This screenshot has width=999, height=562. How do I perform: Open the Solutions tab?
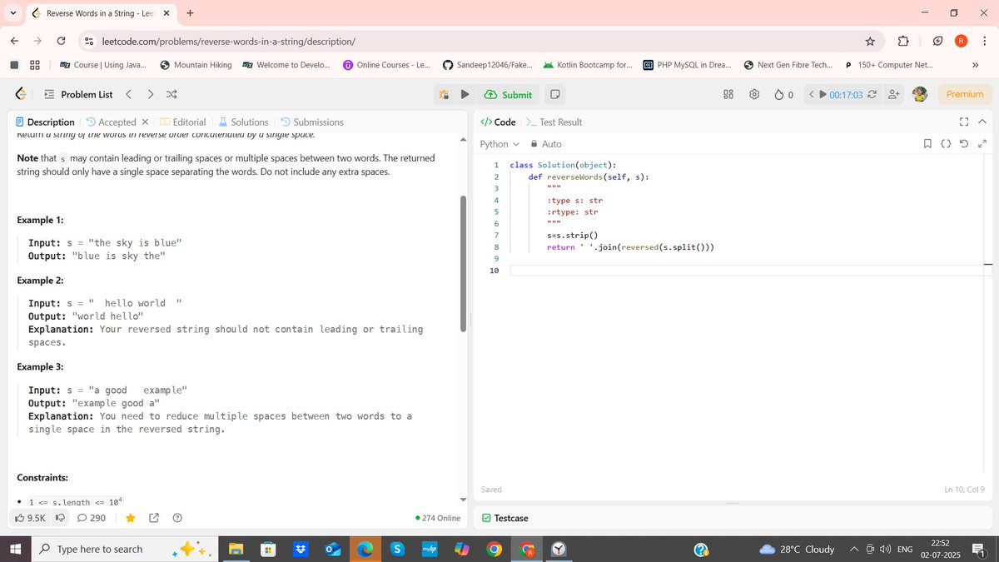[x=243, y=122]
